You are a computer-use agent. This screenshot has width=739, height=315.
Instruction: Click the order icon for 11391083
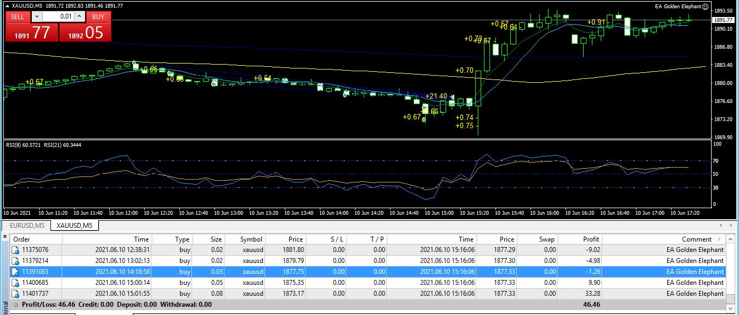(15, 272)
